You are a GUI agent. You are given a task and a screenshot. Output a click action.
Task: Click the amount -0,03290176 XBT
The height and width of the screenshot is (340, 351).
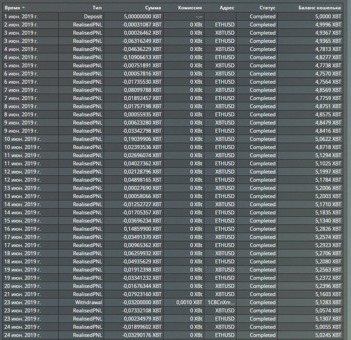(x=142, y=335)
